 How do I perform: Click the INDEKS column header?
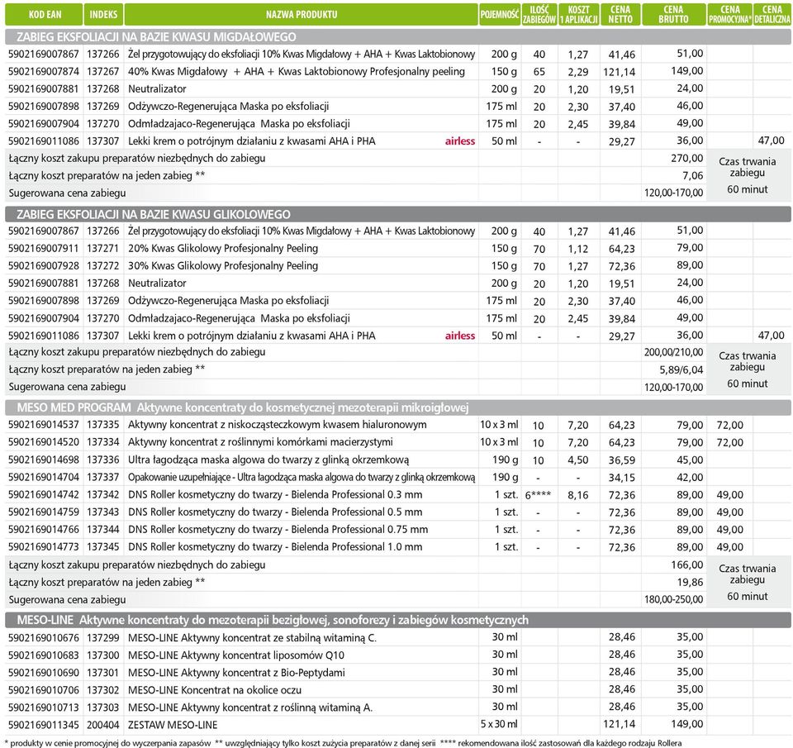point(104,15)
